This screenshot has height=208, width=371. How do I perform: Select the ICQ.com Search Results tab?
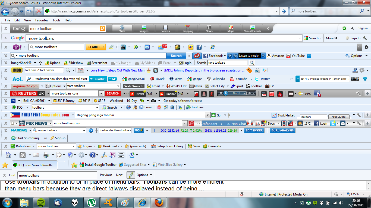coord(35,165)
